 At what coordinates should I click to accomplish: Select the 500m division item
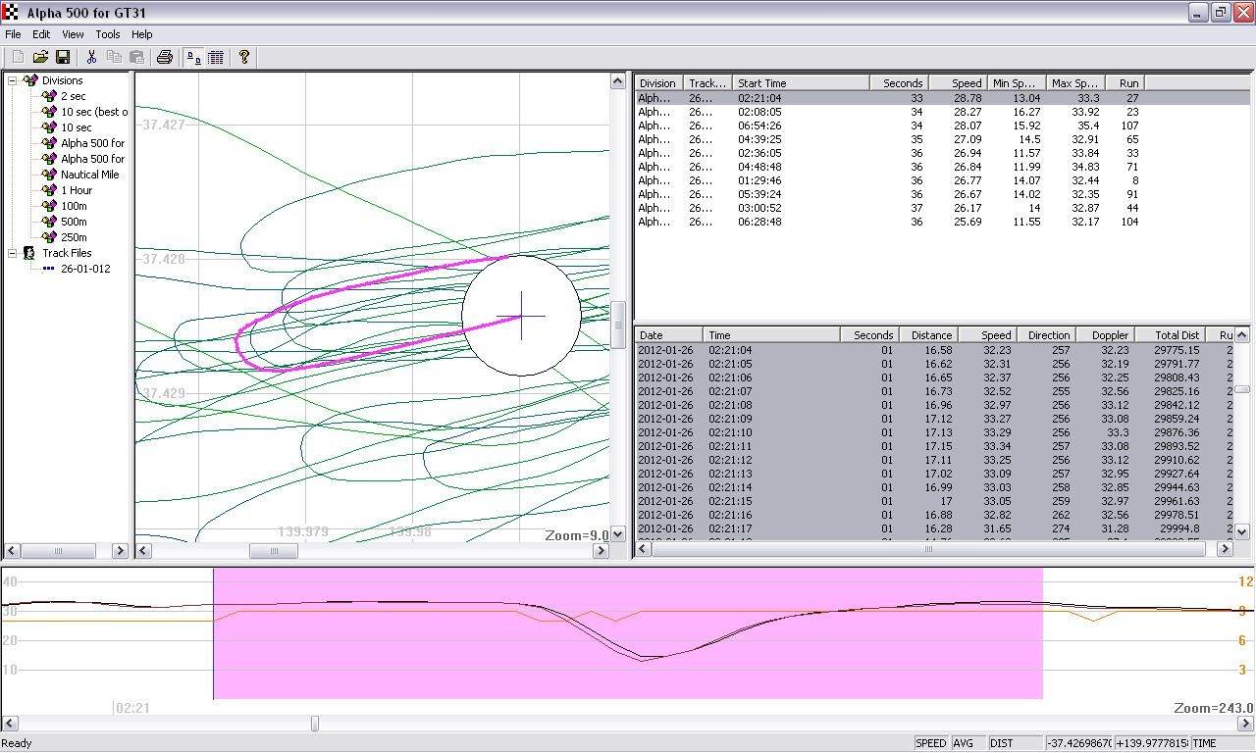click(74, 222)
